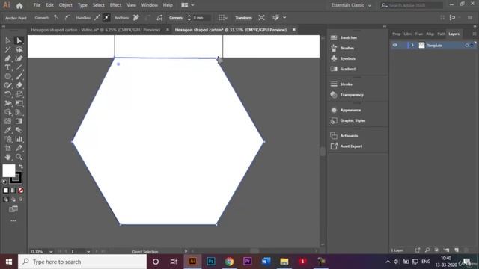Select the Shape Builder tool
Viewport: 479px width, 269px height.
click(7, 112)
